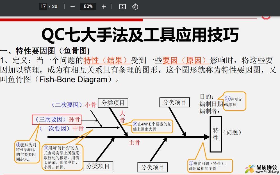Click the slide title 'QC七大手法及工具应用技巧'

click(x=140, y=35)
